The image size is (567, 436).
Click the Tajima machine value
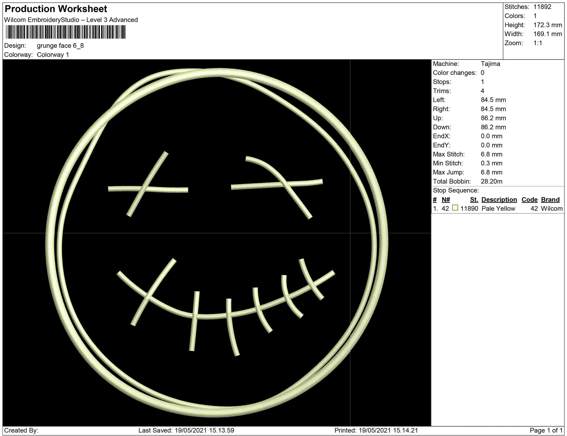(490, 64)
